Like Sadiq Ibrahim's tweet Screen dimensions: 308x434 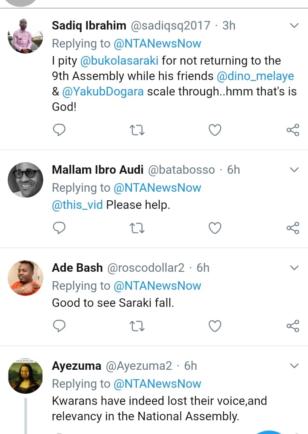click(215, 130)
